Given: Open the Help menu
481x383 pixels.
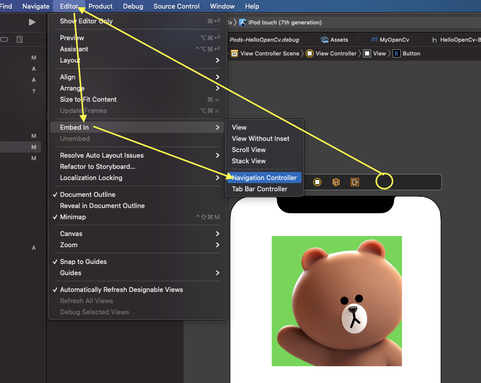Looking at the screenshot, I should [252, 6].
